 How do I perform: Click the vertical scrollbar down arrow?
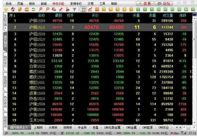pyautogui.click(x=194, y=123)
